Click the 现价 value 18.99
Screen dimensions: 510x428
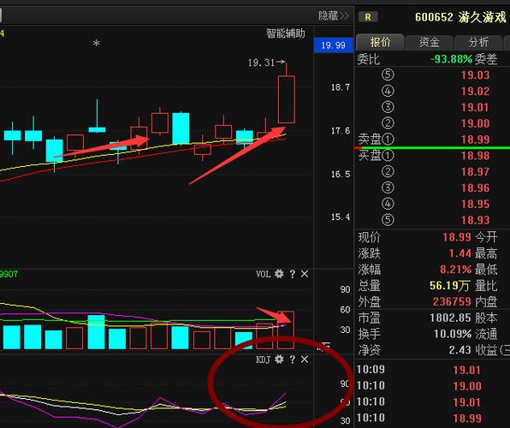pyautogui.click(x=457, y=237)
